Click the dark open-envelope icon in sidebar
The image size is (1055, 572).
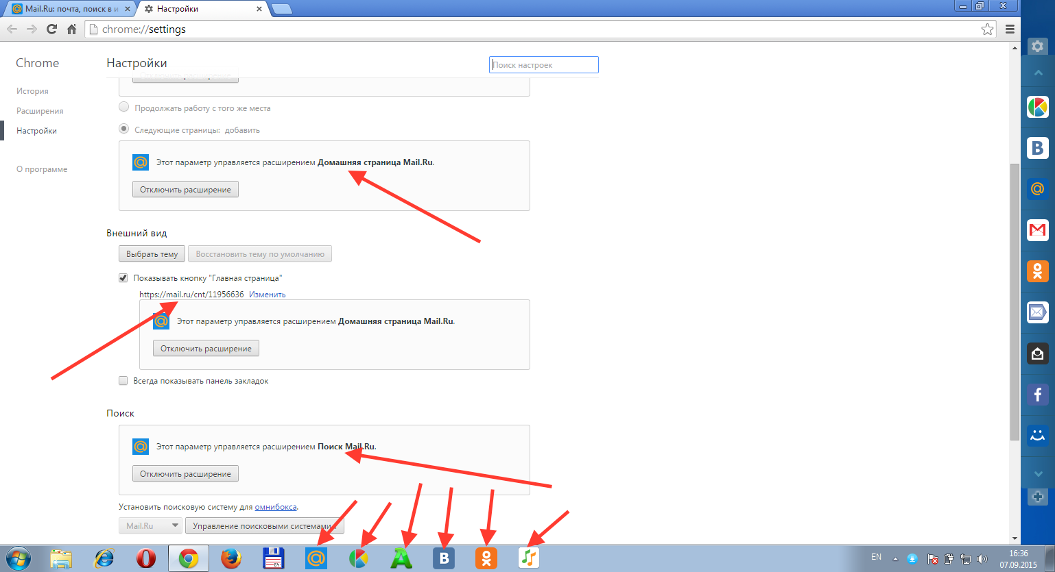[x=1037, y=353]
